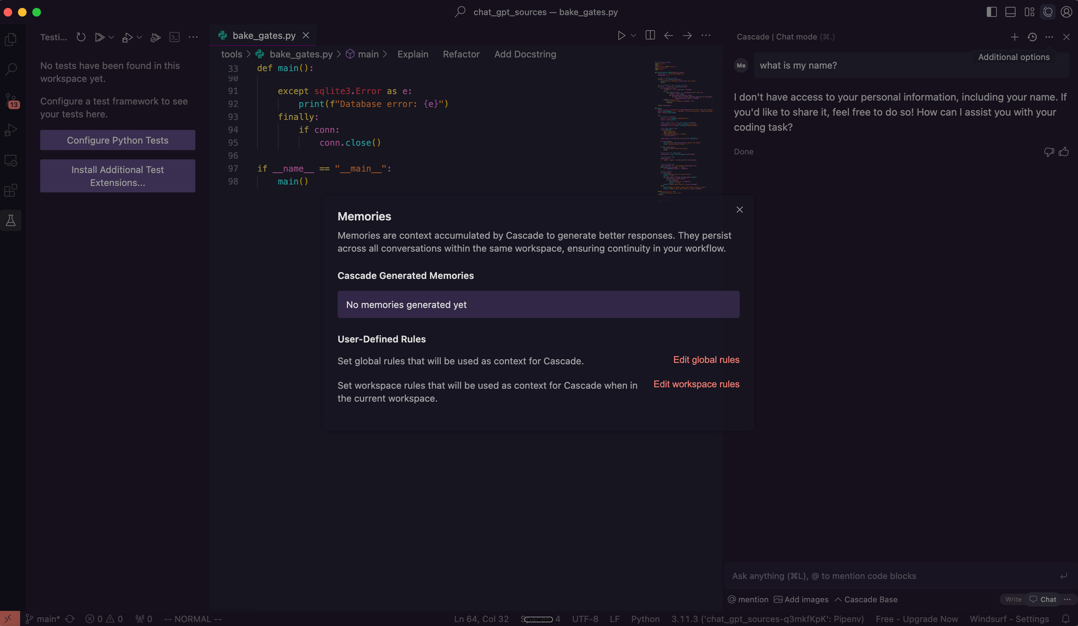Click Refactor in the breadcrumb actions
Viewport: 1078px width, 626px height.
click(461, 54)
